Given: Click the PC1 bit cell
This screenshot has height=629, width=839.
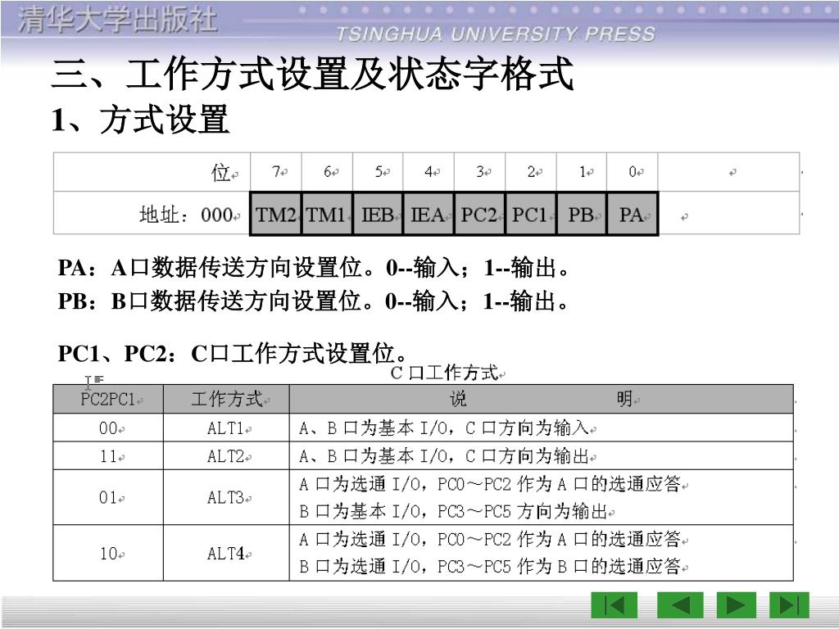Looking at the screenshot, I should (x=531, y=214).
